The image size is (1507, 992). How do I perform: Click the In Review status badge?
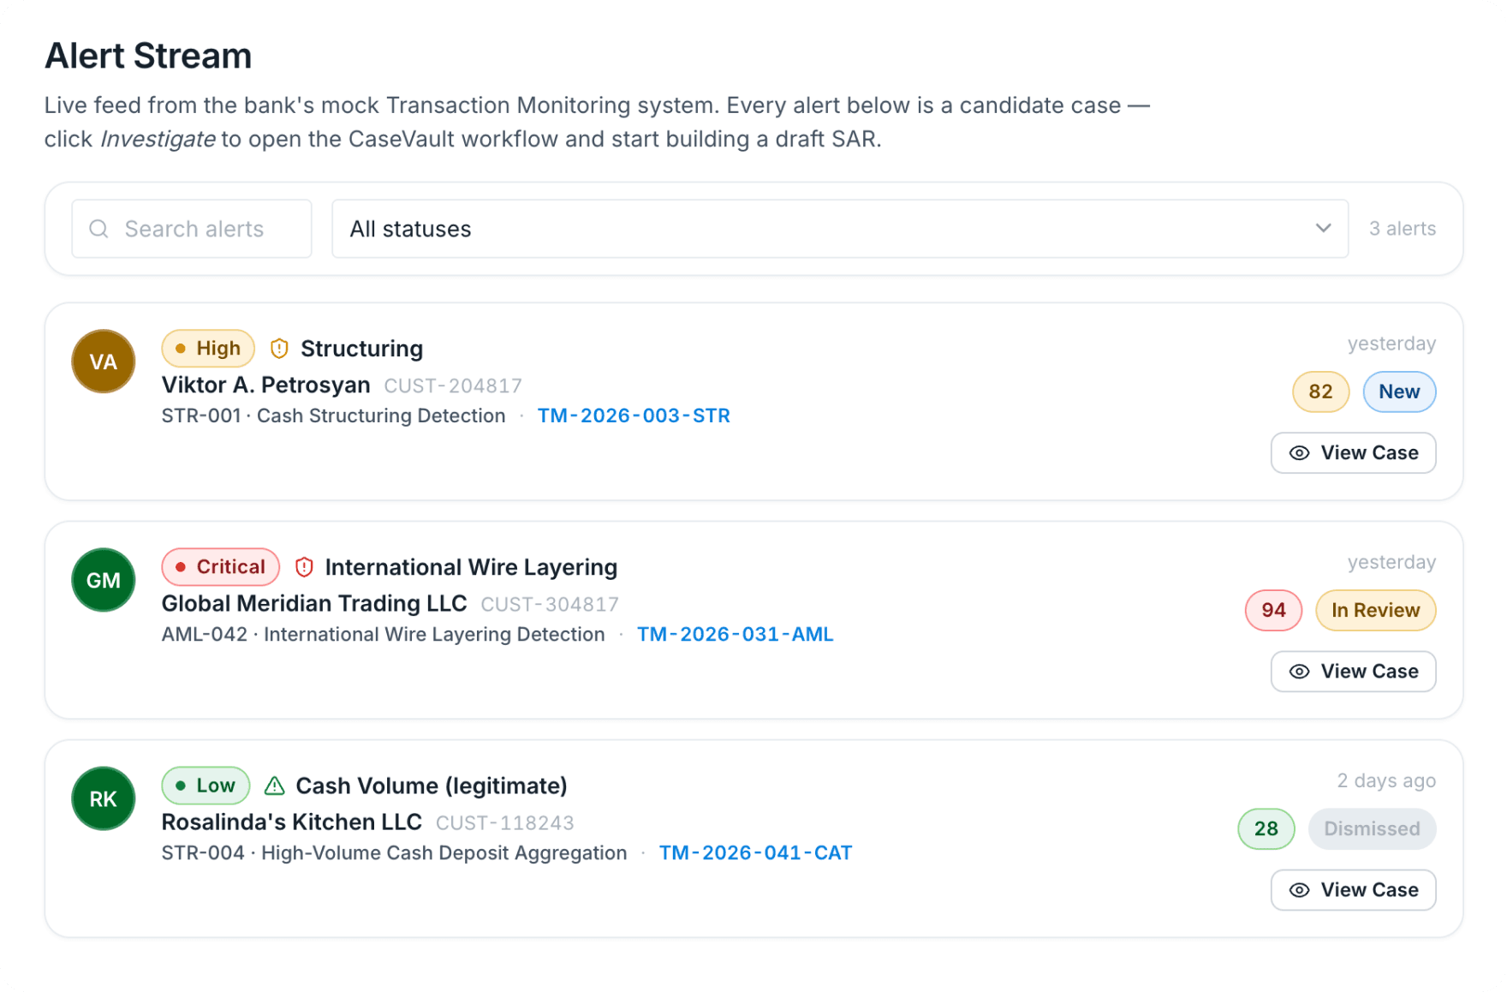point(1375,610)
